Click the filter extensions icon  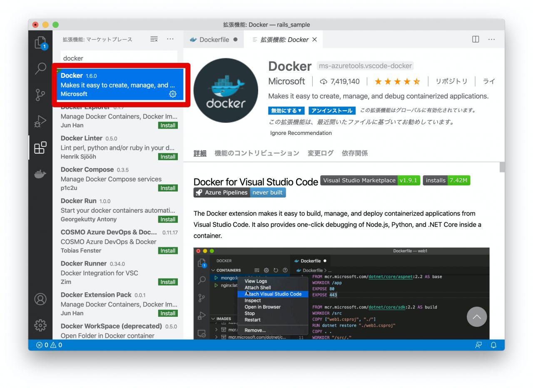[154, 39]
